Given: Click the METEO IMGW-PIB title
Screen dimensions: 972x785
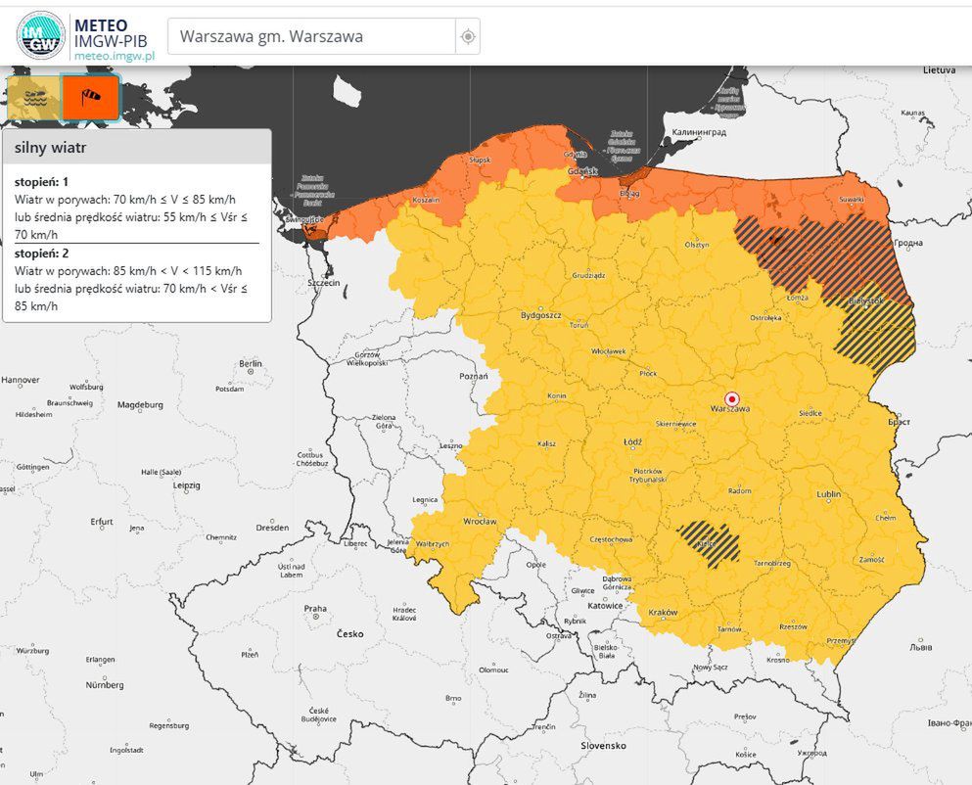Looking at the screenshot, I should click(111, 33).
